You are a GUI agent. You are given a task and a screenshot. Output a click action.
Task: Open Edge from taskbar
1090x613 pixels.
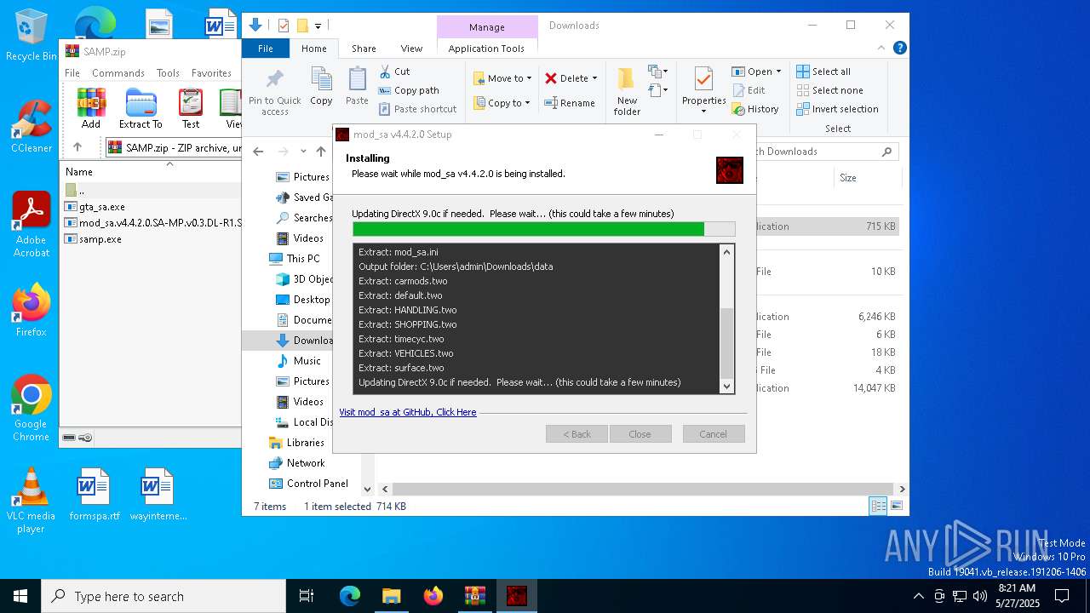350,596
